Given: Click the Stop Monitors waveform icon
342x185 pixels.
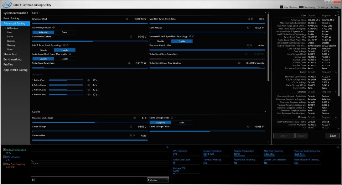Looking at the screenshot, I should coord(281,7).
